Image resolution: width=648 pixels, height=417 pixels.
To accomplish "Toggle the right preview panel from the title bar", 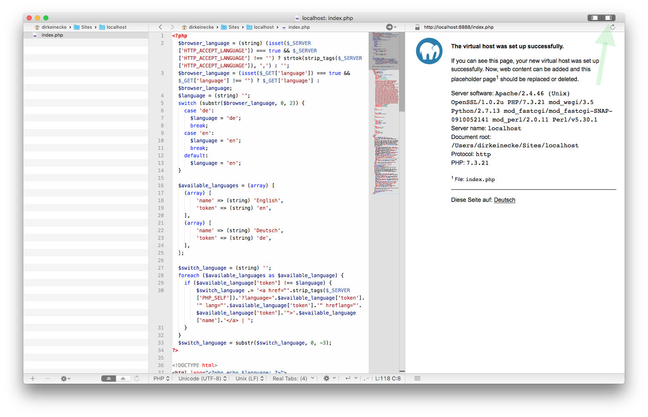I will [x=608, y=17].
